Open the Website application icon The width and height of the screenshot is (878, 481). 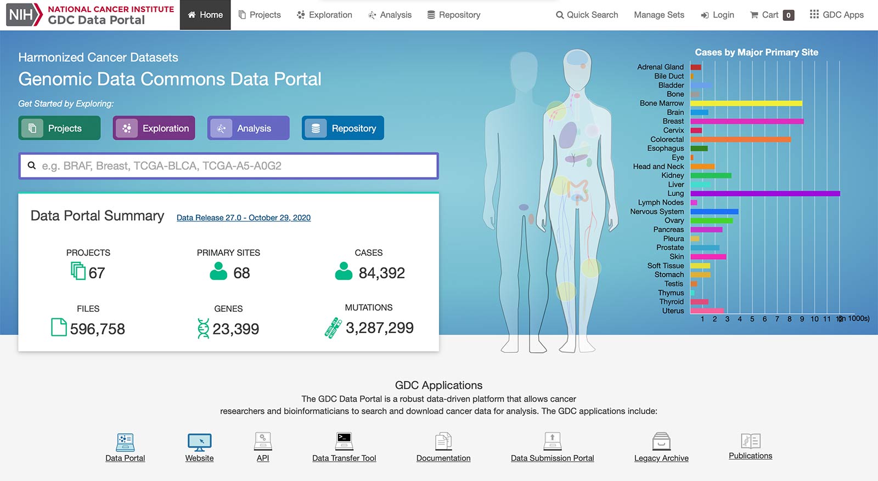click(199, 442)
